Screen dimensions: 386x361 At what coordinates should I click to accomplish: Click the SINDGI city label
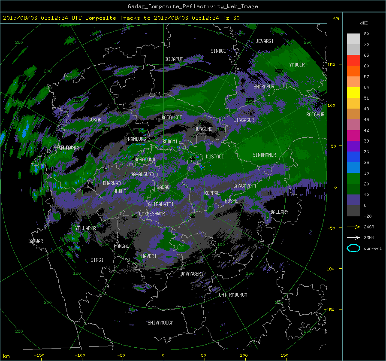coord(218,51)
